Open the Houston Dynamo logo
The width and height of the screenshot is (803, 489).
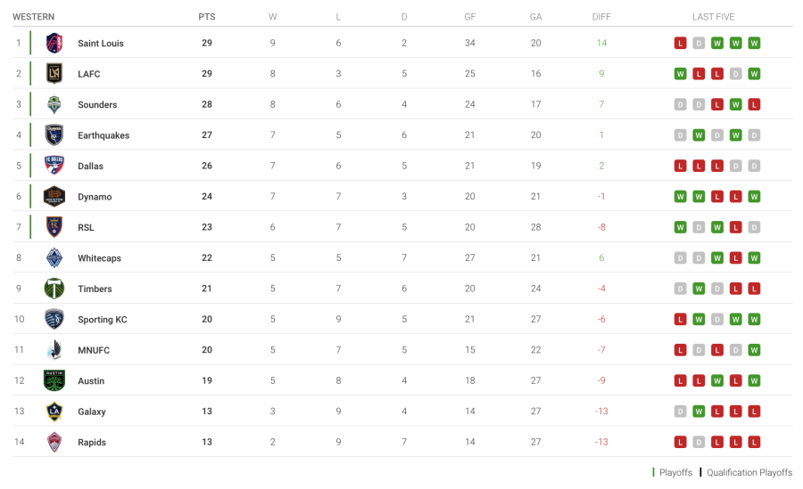tap(54, 196)
